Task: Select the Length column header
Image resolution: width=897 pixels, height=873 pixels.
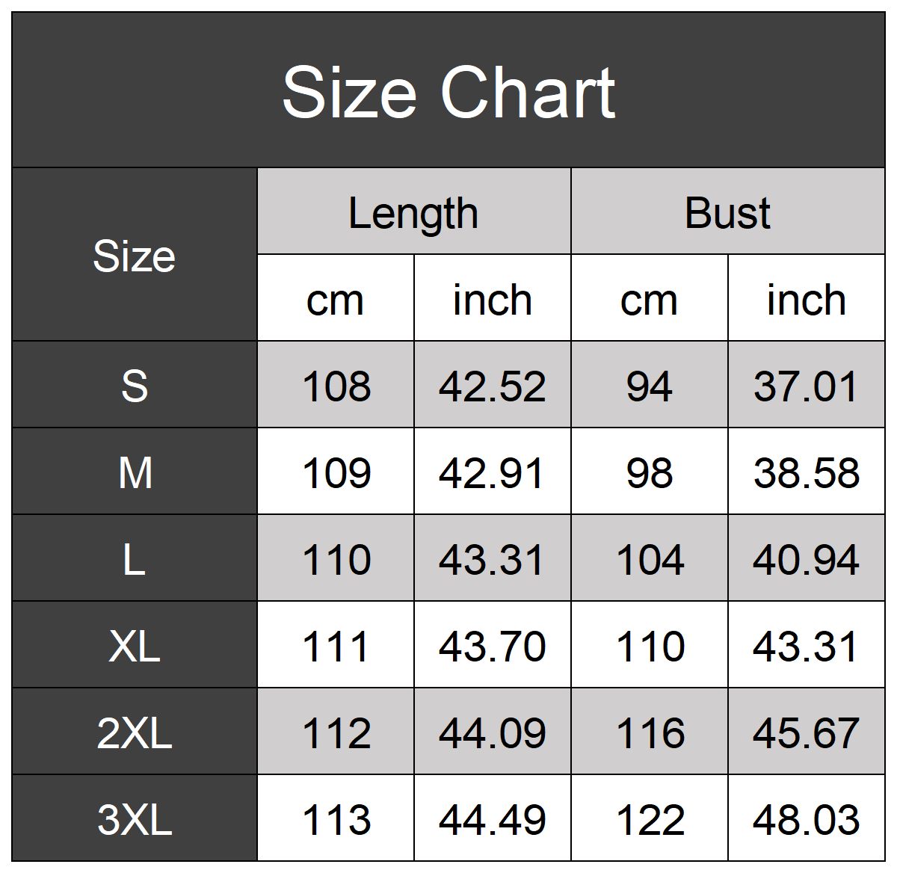Action: [x=413, y=213]
